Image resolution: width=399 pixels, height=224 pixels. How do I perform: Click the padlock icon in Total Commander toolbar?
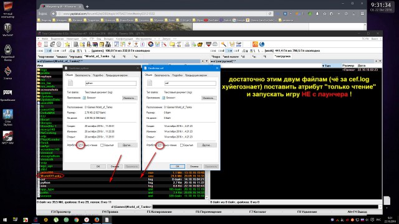click(x=89, y=44)
